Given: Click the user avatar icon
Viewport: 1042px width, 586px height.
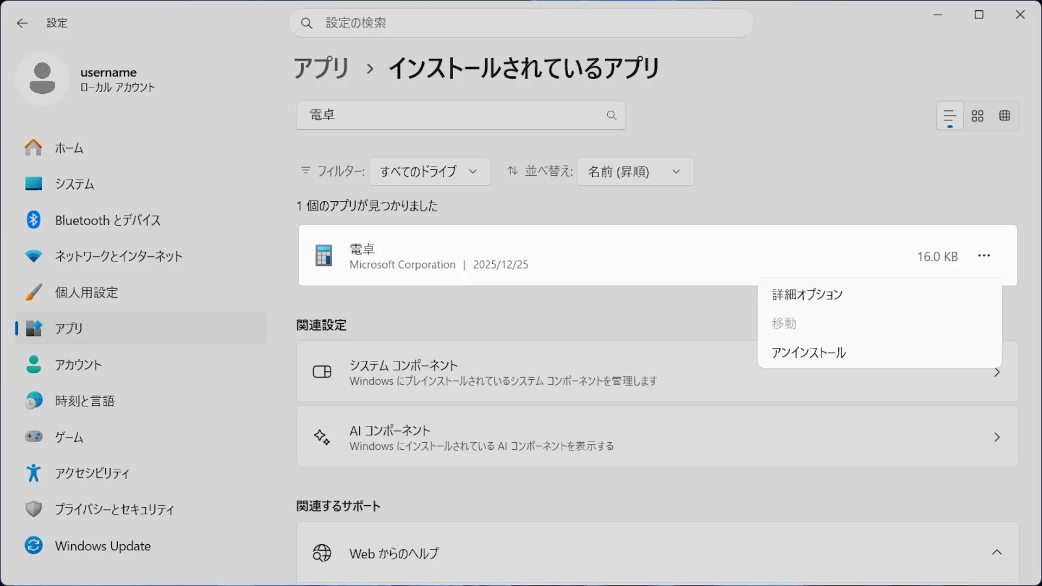Looking at the screenshot, I should (x=42, y=79).
